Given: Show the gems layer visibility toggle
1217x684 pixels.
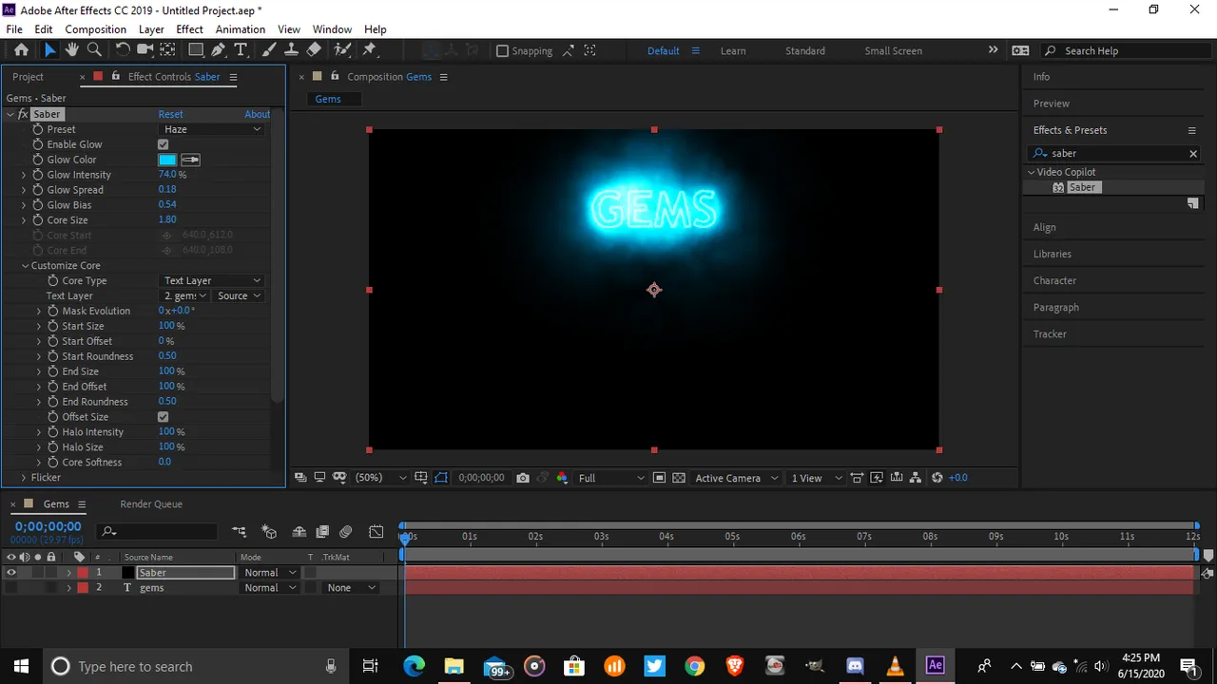Looking at the screenshot, I should click(x=11, y=588).
